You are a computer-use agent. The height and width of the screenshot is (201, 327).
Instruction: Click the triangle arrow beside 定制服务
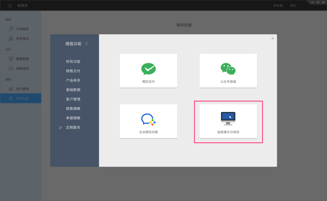click(x=61, y=127)
